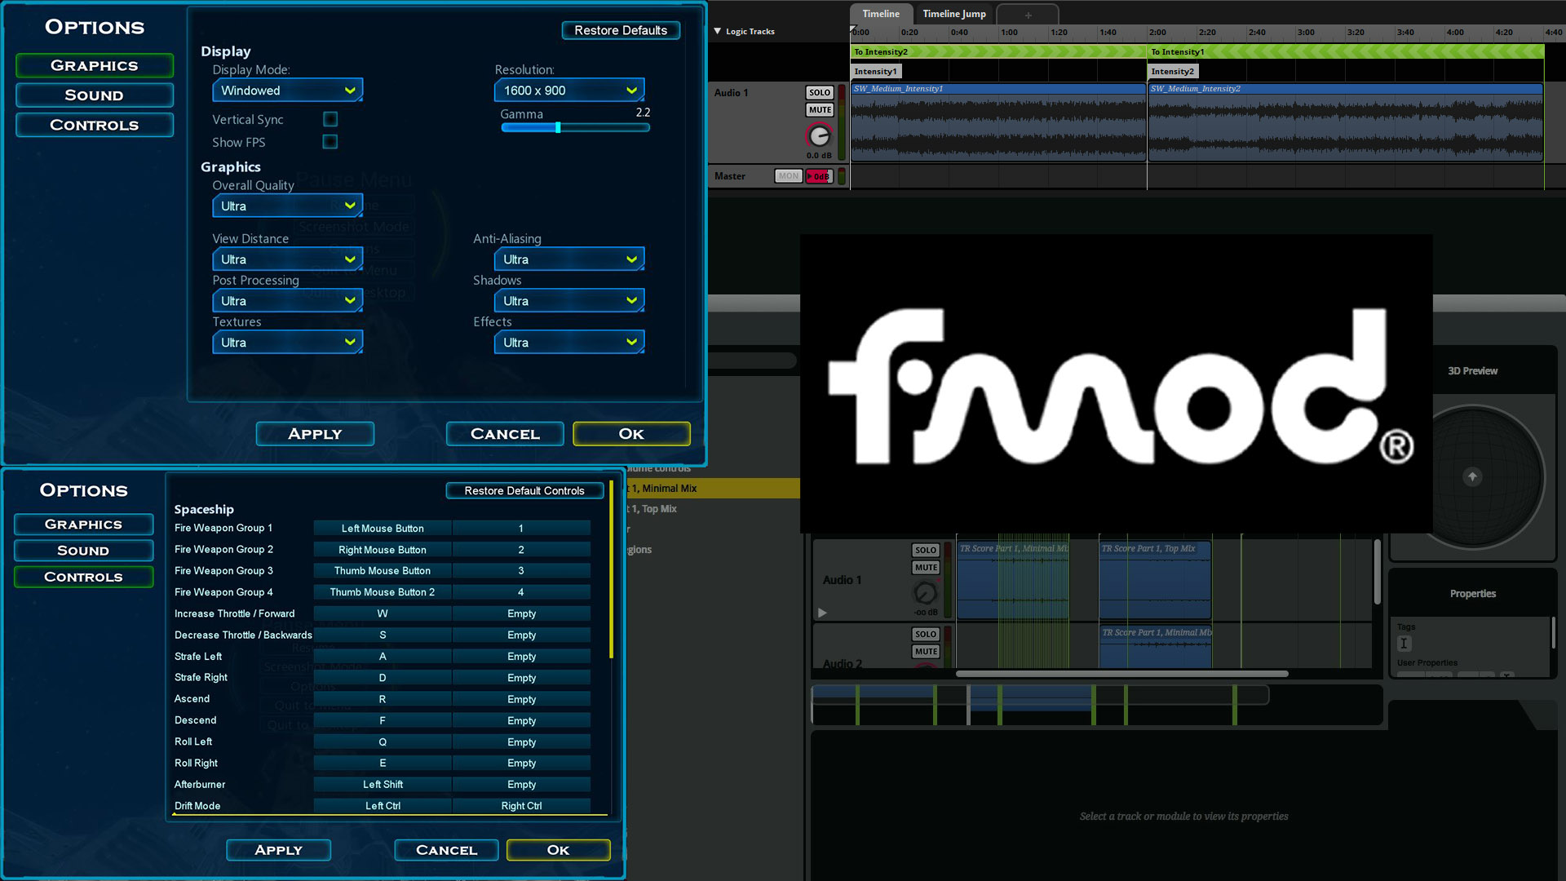
Task: Select Graphics in upper Options menu
Action: (x=95, y=65)
